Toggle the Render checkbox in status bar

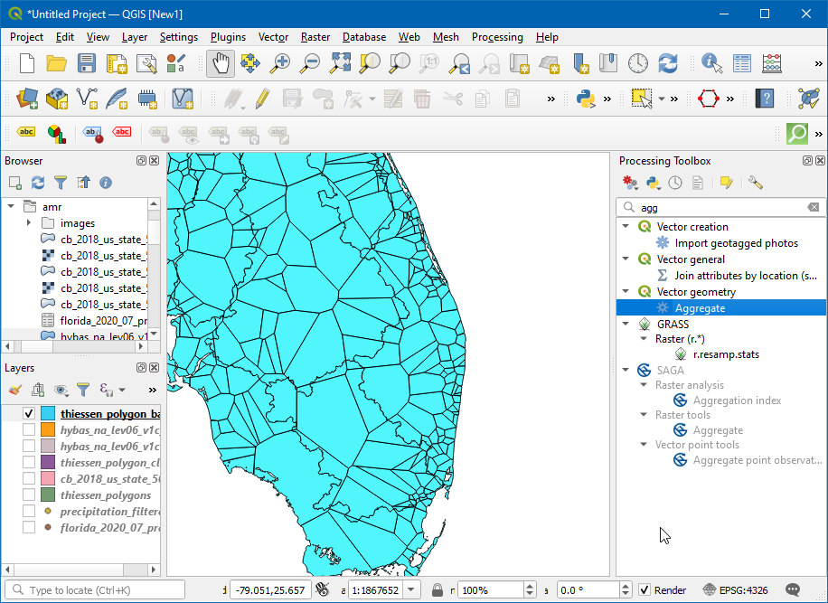pyautogui.click(x=645, y=590)
